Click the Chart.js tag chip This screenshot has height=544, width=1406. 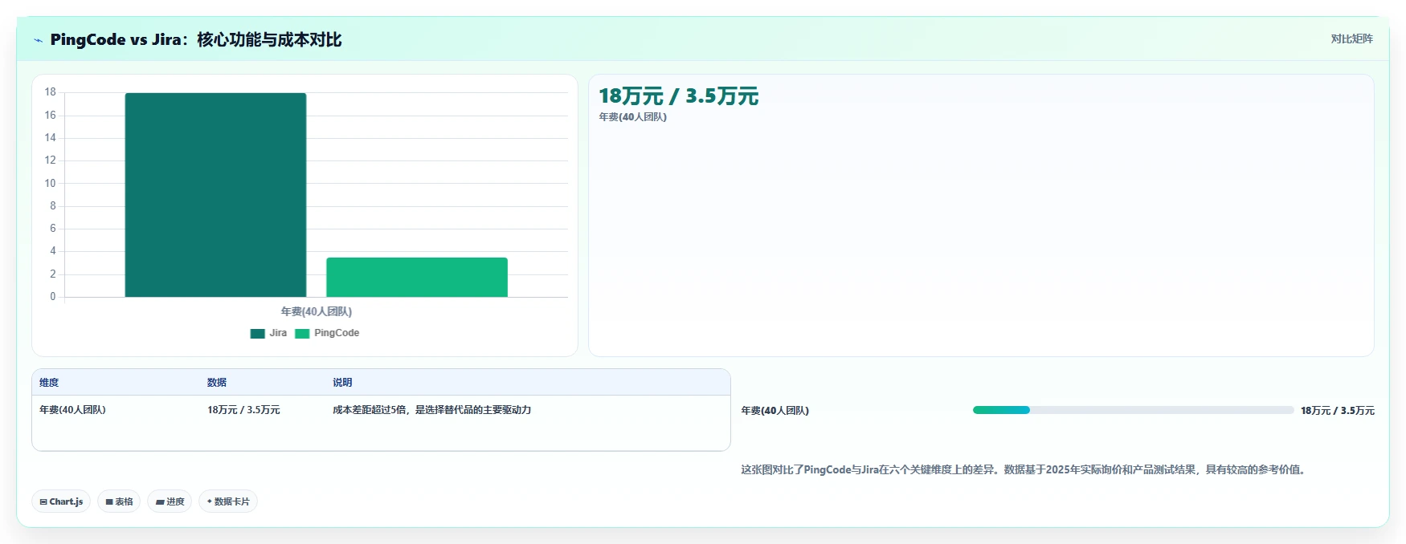coord(61,501)
